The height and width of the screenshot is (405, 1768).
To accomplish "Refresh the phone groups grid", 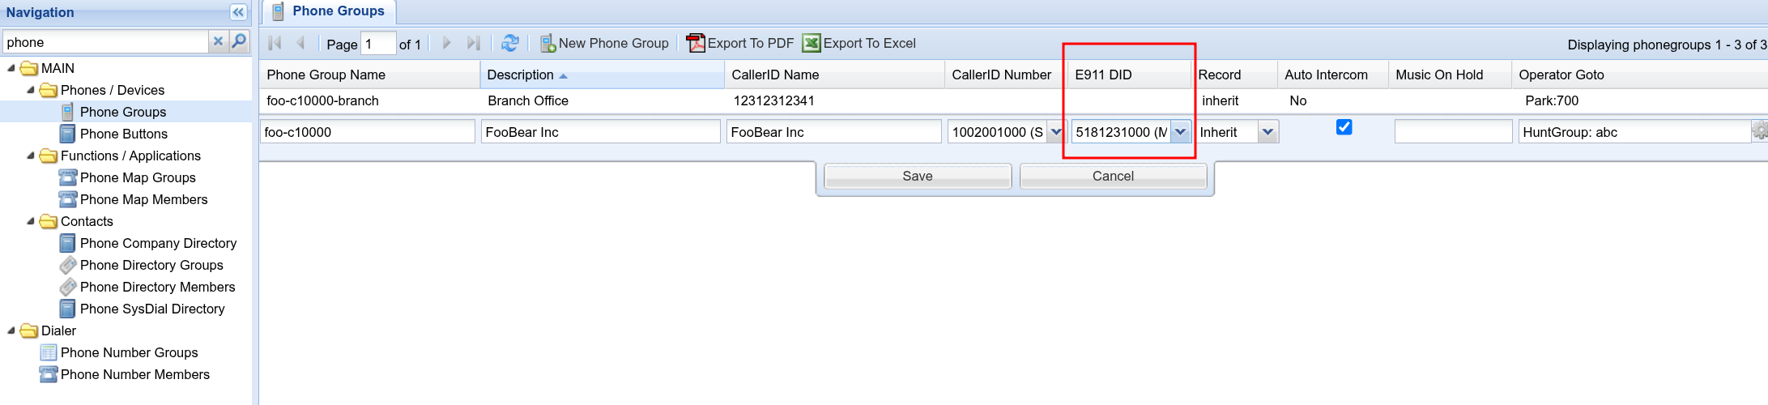I will (x=509, y=43).
